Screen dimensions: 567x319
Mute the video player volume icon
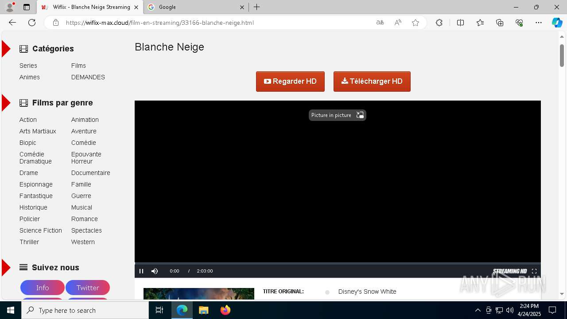click(155, 271)
